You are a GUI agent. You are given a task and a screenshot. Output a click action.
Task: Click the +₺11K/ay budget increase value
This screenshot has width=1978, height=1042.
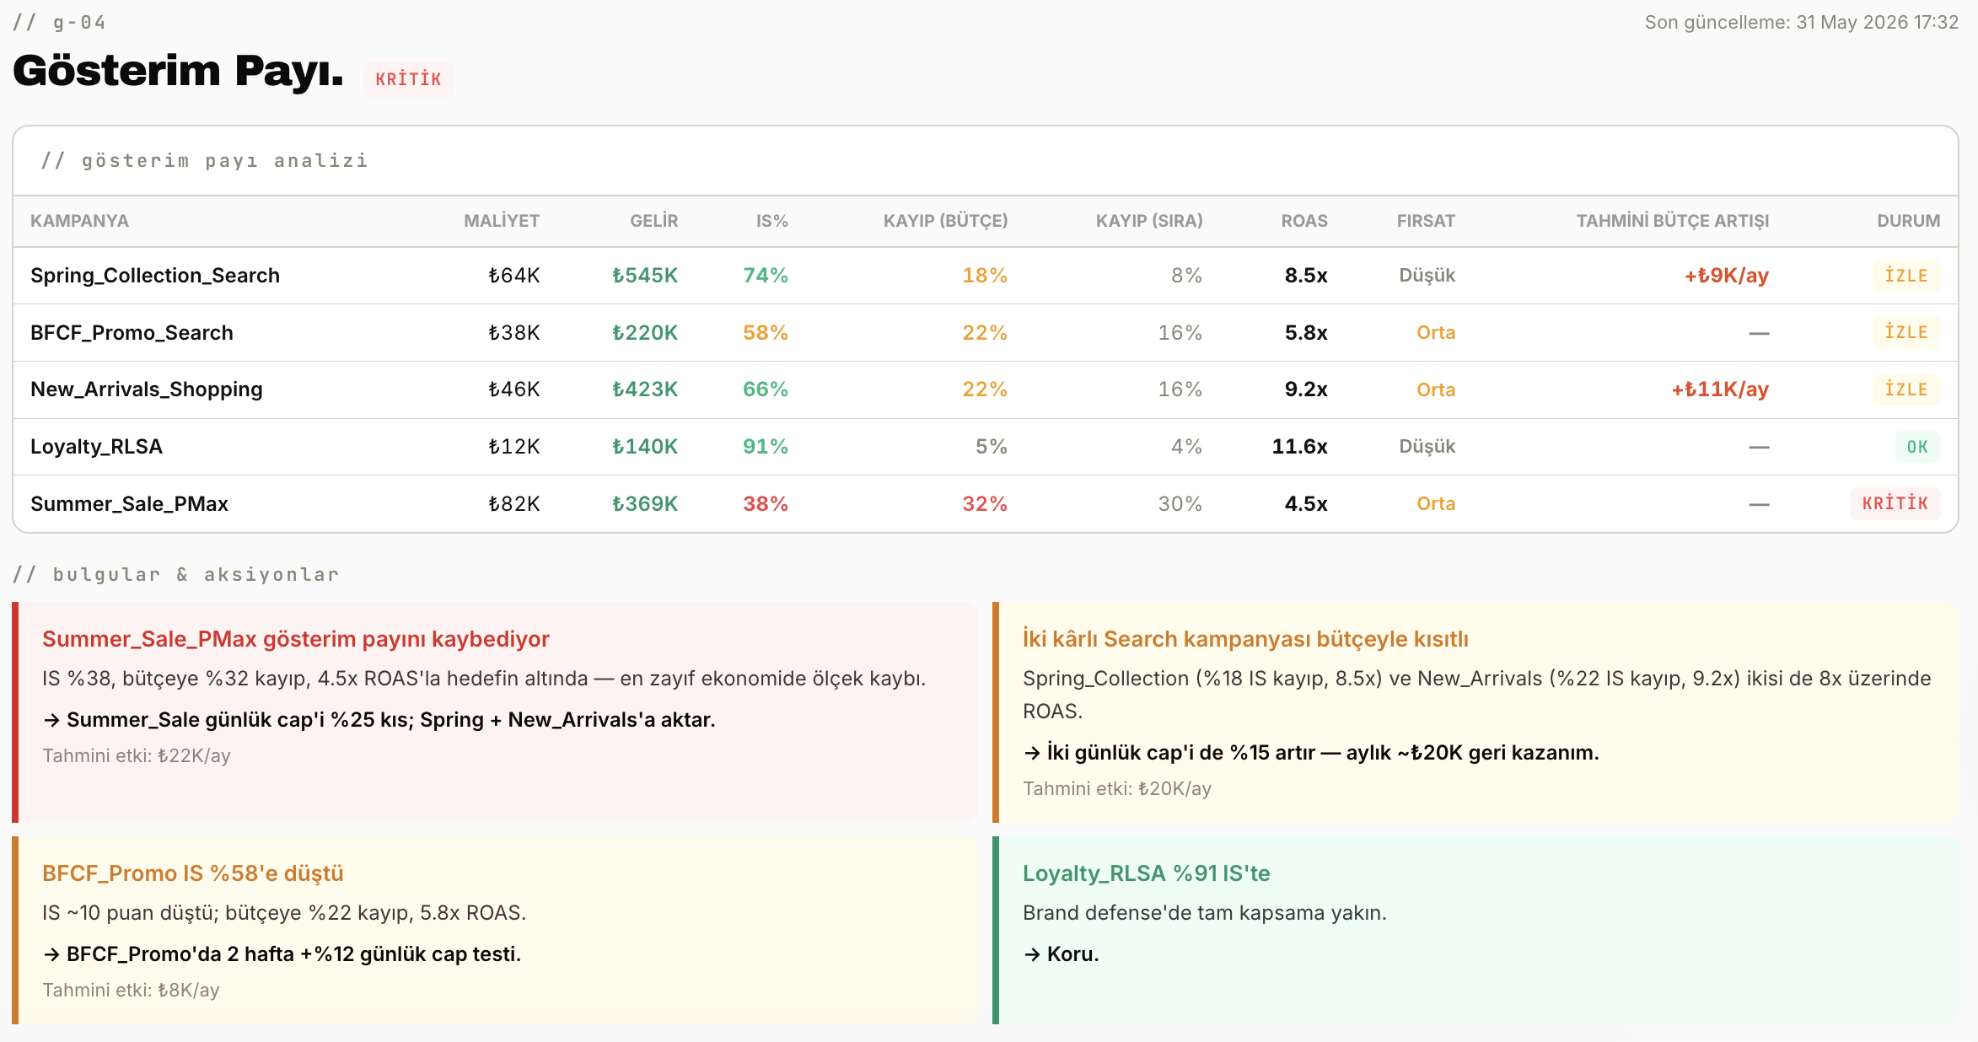click(1720, 389)
